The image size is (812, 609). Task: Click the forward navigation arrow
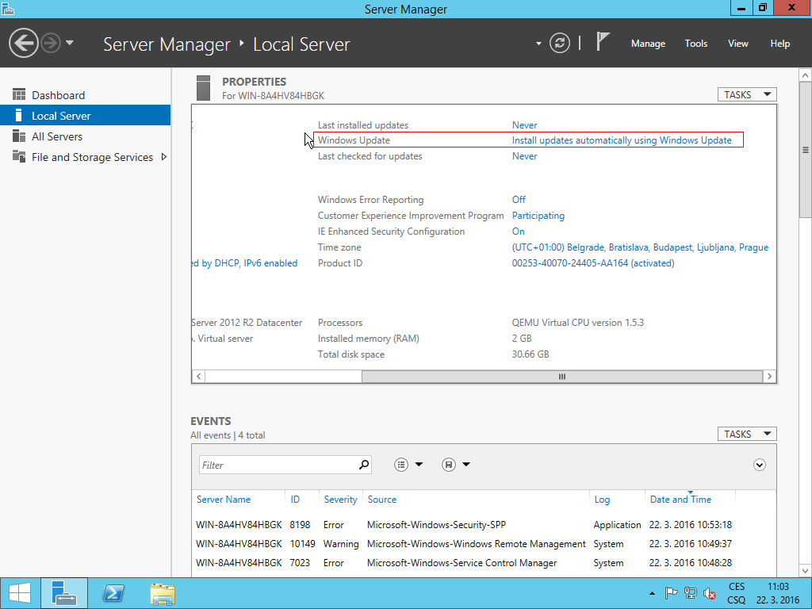click(51, 43)
